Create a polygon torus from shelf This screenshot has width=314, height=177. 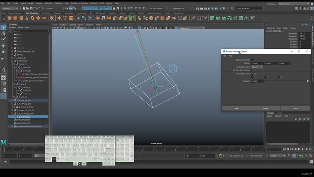[32, 18]
